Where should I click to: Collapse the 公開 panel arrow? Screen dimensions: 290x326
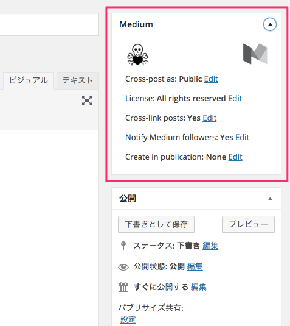270,199
